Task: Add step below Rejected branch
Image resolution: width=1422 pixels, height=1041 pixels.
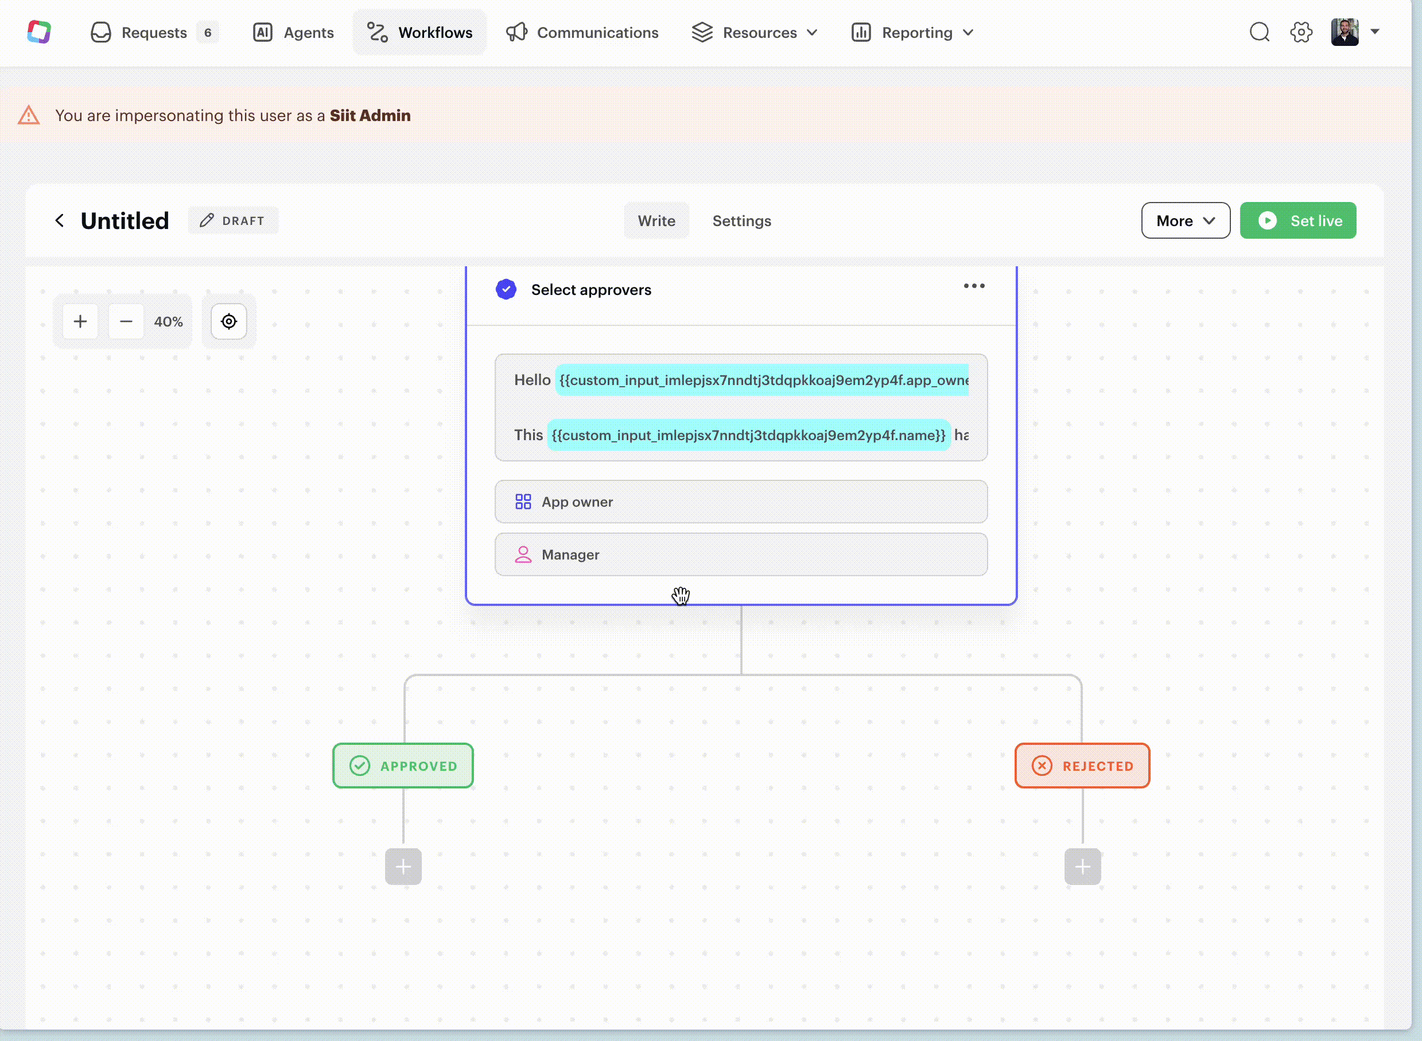Action: pos(1082,867)
